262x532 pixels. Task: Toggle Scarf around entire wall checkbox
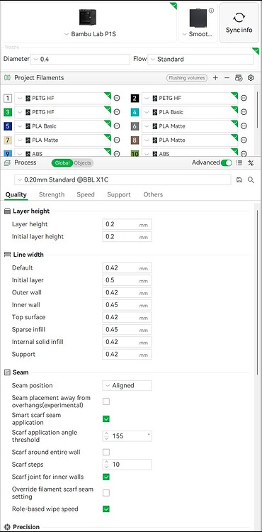(106, 453)
